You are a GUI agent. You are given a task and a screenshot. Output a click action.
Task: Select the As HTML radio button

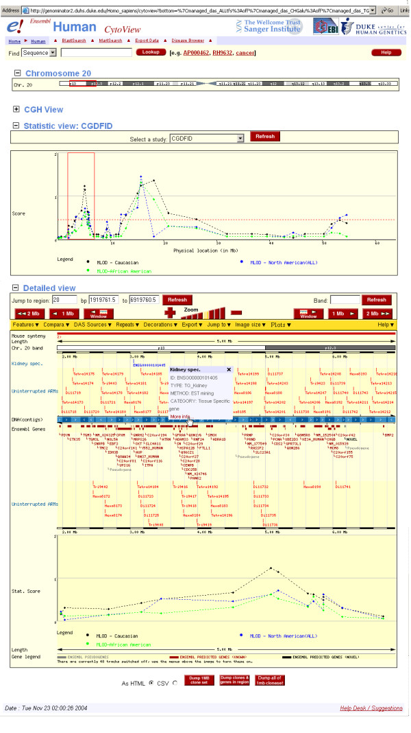click(151, 683)
